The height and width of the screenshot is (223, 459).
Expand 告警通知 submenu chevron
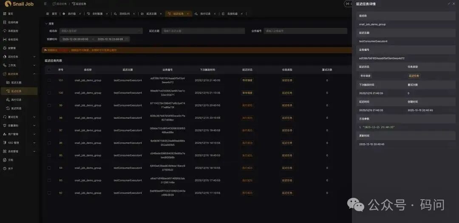[x=34, y=125]
